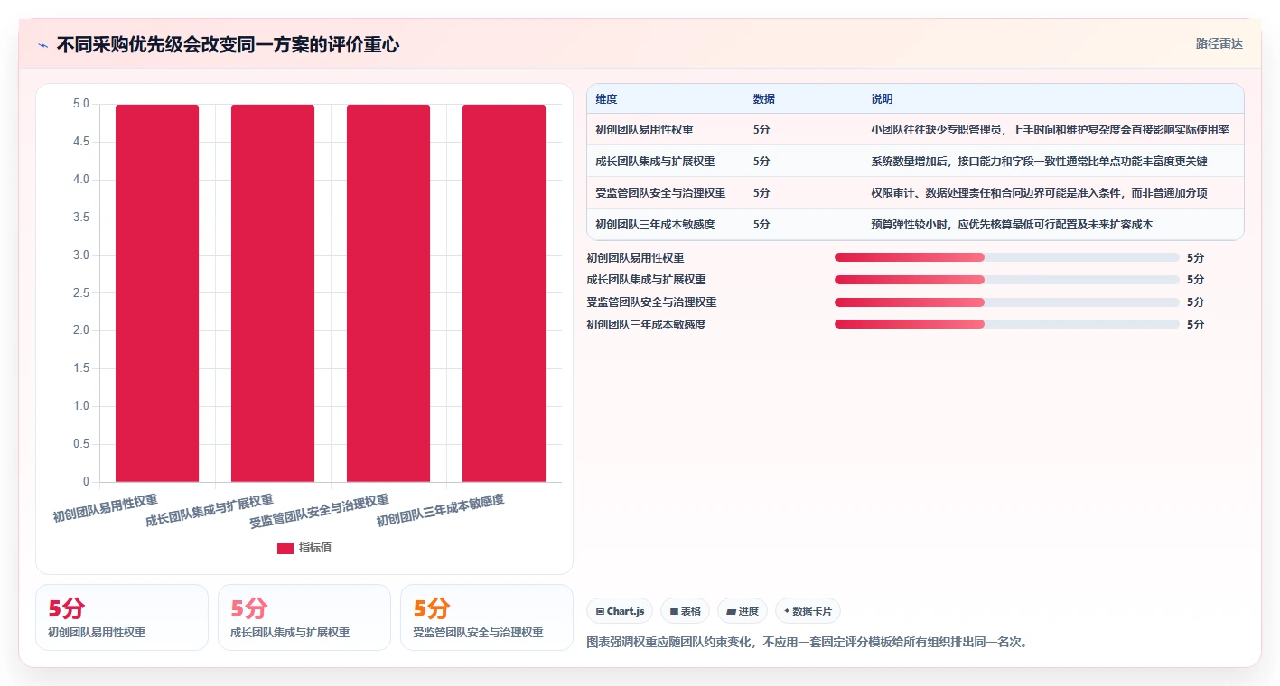Click the 成长团队集成与扩展权重 progress bar

[x=1007, y=280]
